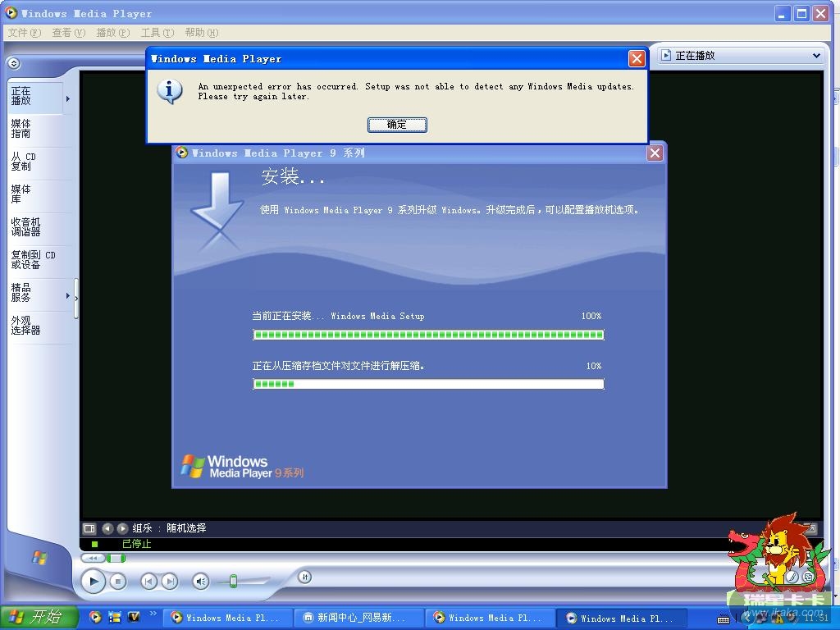This screenshot has width=840, height=630.
Task: Switch to skin mode via round arrows button
Action: pyautogui.click(x=305, y=577)
